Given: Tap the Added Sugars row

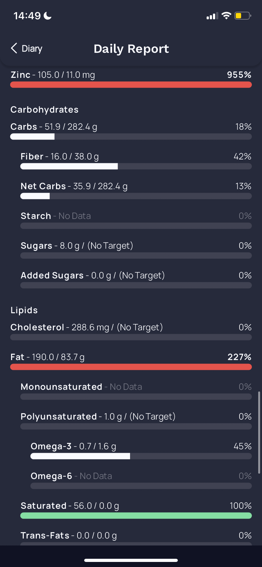Looking at the screenshot, I should tap(136, 279).
